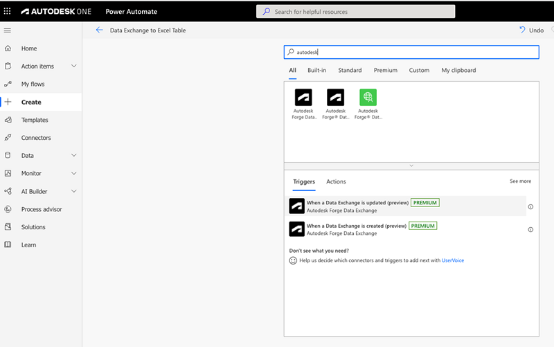This screenshot has width=554, height=347.
Task: Follow the UserVoice link
Action: tap(453, 260)
